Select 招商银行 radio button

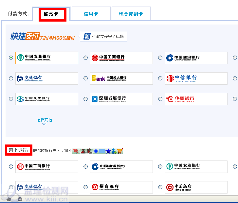(x=85, y=187)
